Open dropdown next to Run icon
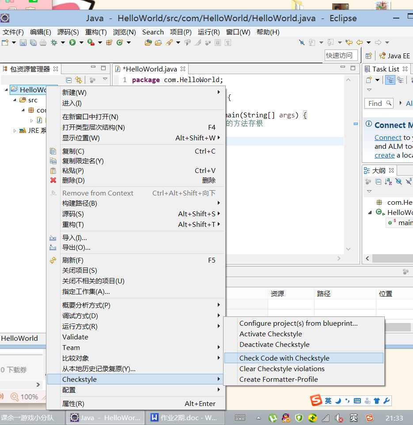The height and width of the screenshot is (425, 413). 81,42
